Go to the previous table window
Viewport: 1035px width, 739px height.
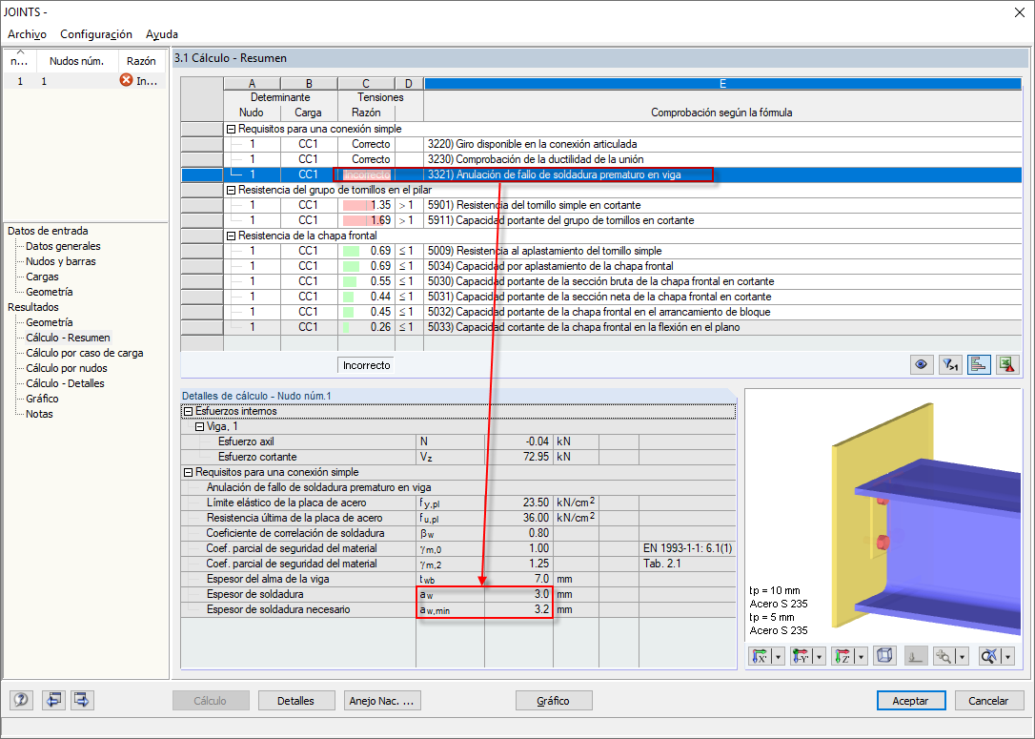[53, 700]
